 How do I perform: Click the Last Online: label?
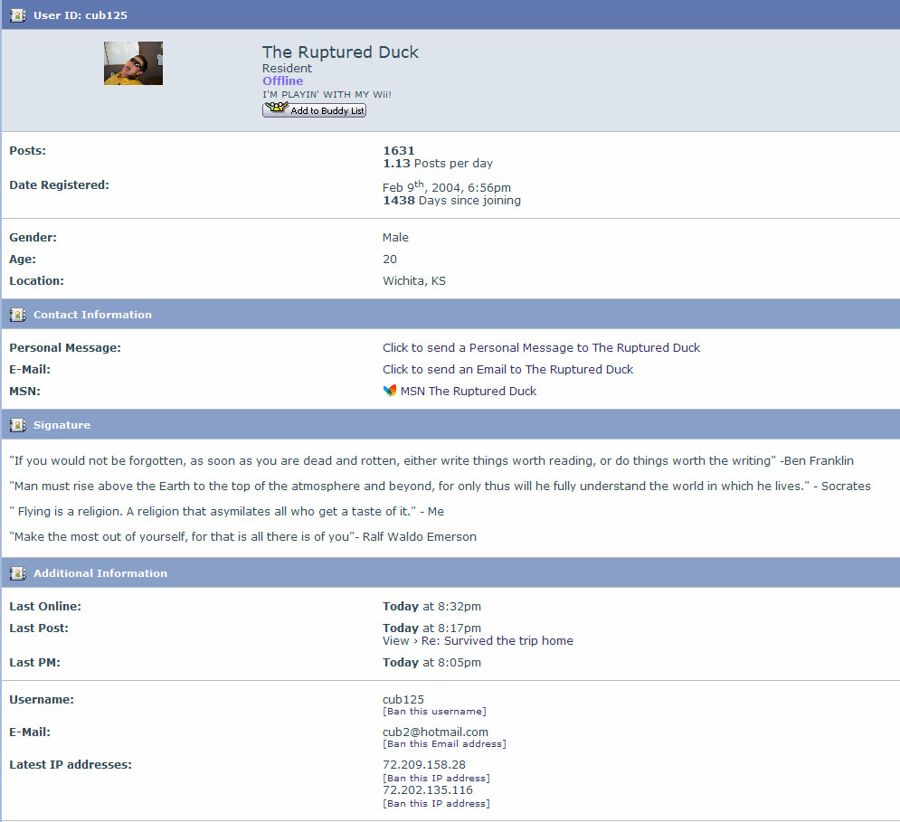pyautogui.click(x=44, y=607)
